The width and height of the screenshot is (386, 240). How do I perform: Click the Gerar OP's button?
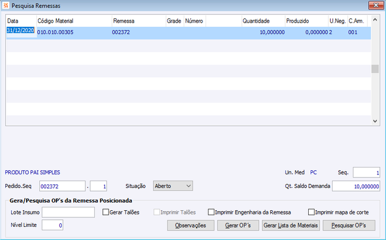click(x=238, y=226)
